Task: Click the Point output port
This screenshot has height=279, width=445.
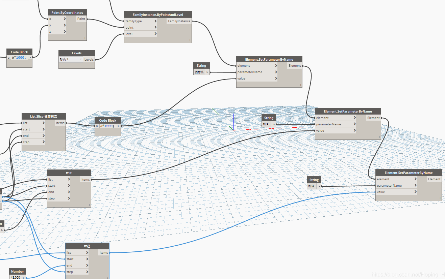Action: tap(81, 19)
